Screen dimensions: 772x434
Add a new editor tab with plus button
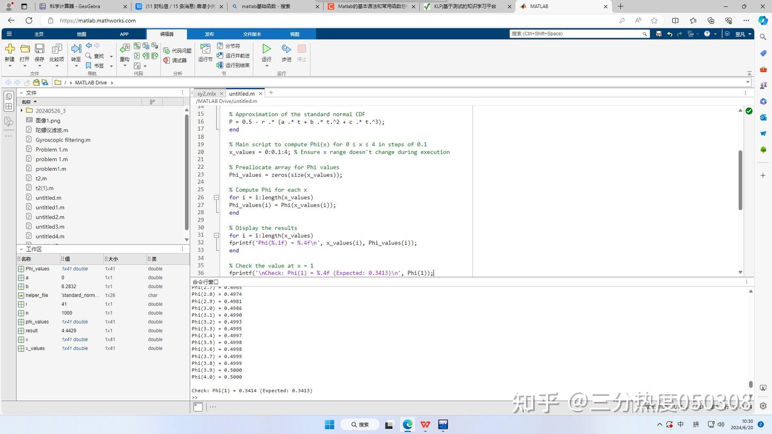271,93
